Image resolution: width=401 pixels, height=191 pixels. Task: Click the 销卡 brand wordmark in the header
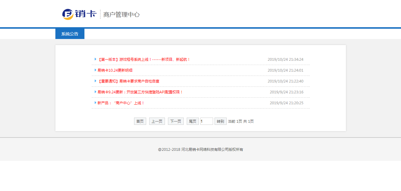click(85, 14)
